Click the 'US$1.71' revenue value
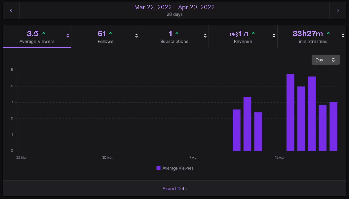The image size is (349, 199). [x=239, y=34]
